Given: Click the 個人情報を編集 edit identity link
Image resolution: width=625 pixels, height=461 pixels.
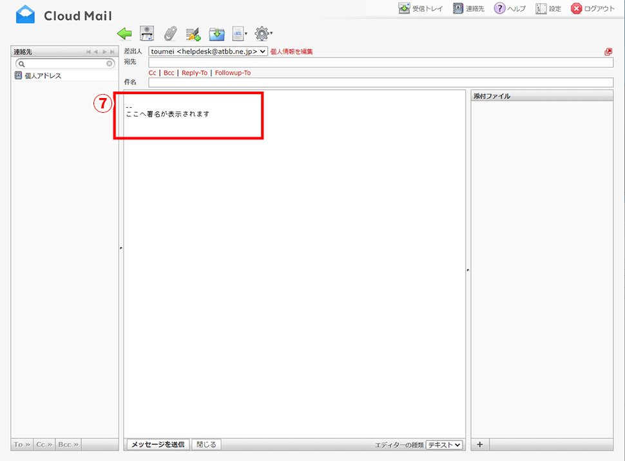Looking at the screenshot, I should point(292,51).
